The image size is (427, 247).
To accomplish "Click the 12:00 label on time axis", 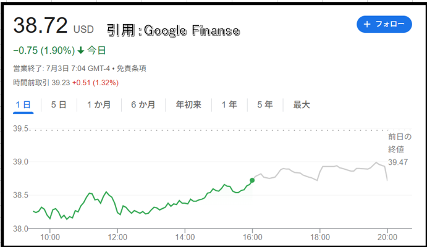I will coord(117,237).
